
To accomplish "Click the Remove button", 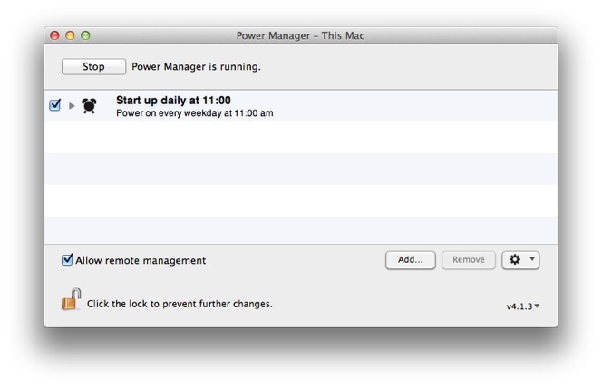I will pyautogui.click(x=469, y=260).
